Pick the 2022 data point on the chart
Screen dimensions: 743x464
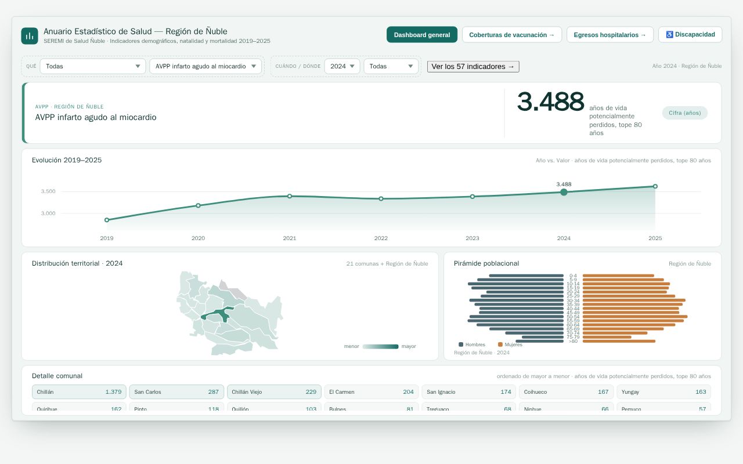pos(381,198)
